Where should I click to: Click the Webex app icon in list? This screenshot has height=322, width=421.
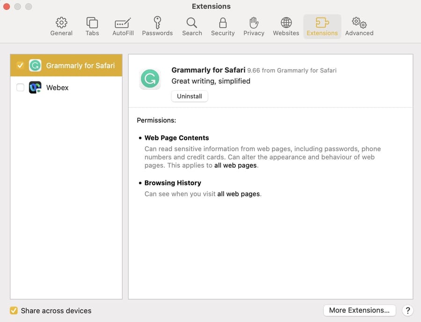point(35,87)
